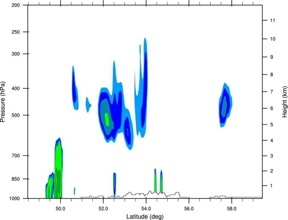Pick the 6 km height label

click(x=272, y=108)
